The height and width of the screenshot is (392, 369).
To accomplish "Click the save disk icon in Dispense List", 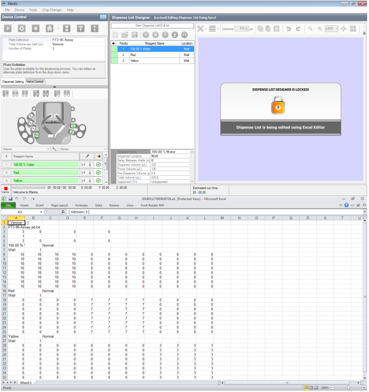I will pos(134,35).
